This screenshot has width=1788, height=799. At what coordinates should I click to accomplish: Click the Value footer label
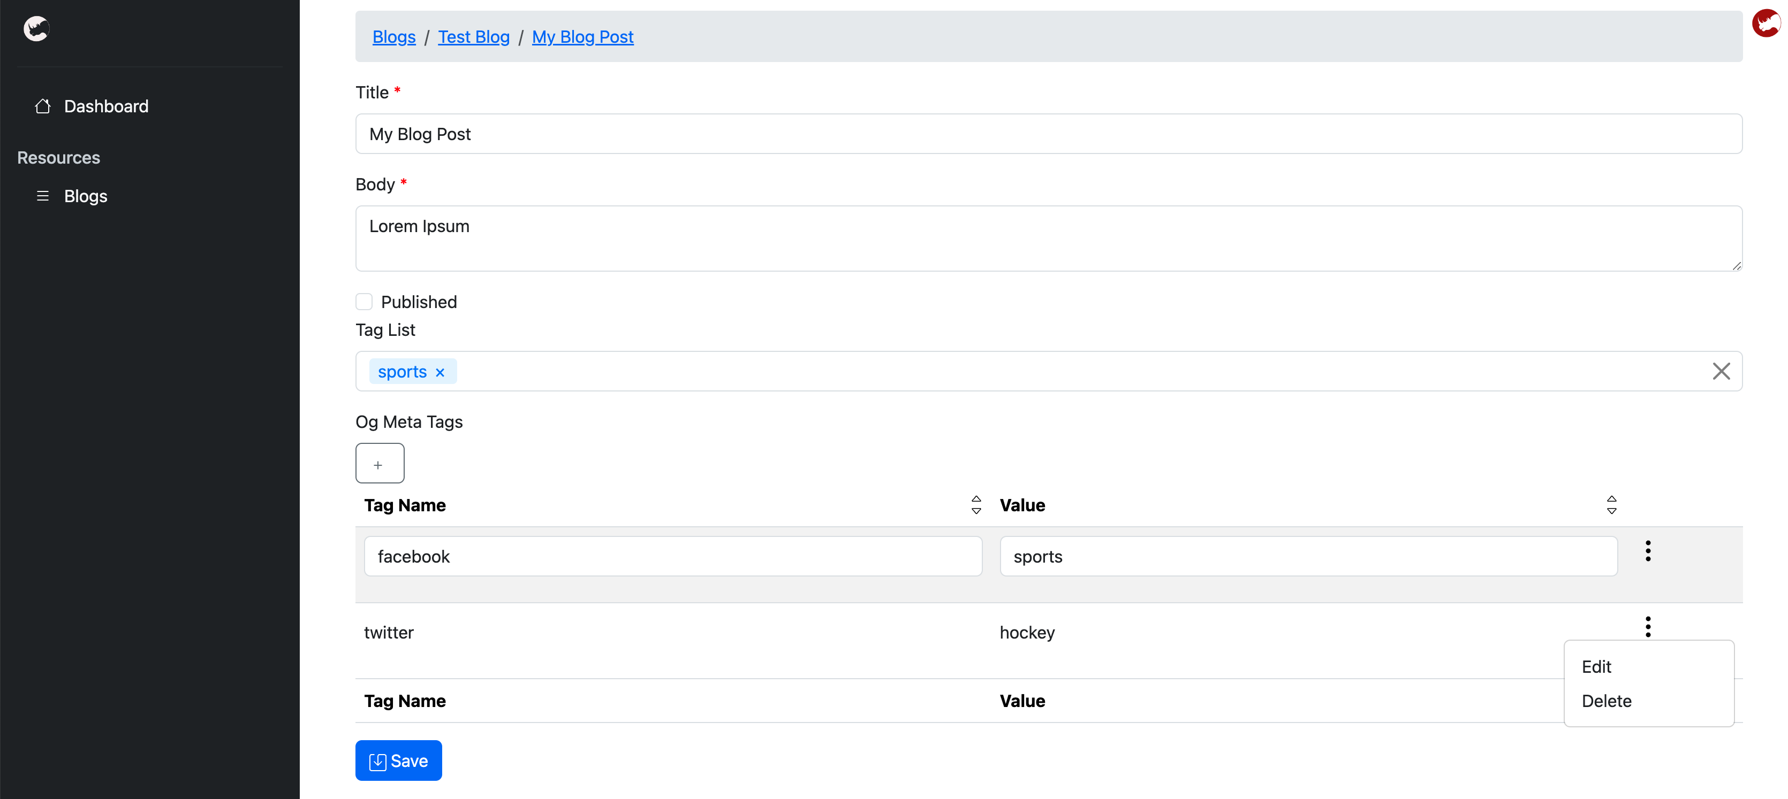click(1022, 701)
